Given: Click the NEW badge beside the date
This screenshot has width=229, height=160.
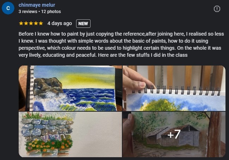Looking at the screenshot, I should pyautogui.click(x=83, y=24).
